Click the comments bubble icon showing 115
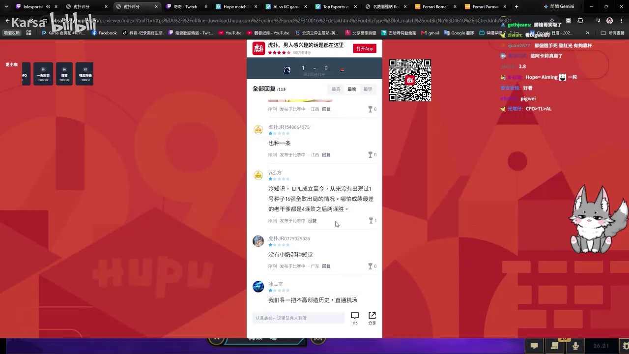 point(355,316)
